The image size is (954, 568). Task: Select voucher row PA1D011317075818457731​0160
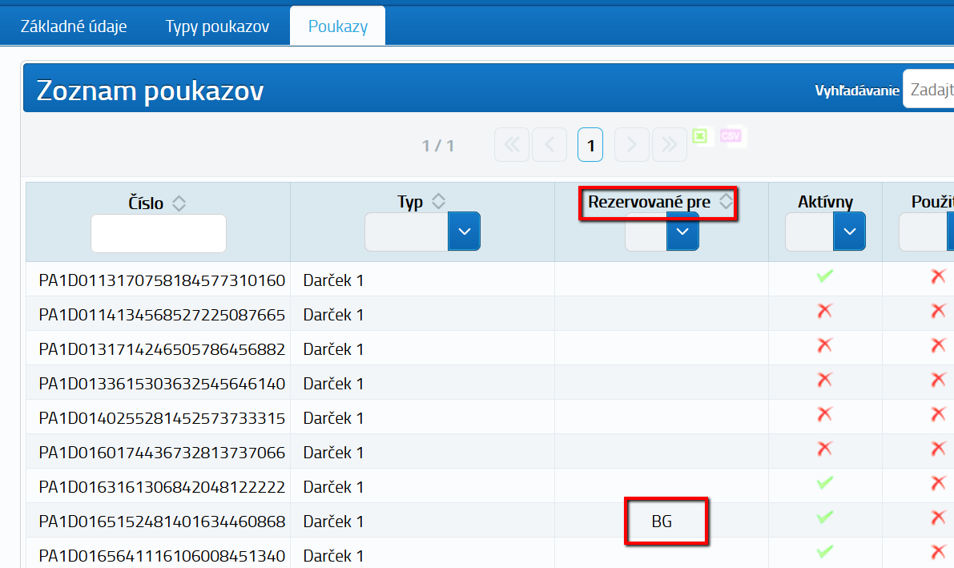click(x=162, y=280)
